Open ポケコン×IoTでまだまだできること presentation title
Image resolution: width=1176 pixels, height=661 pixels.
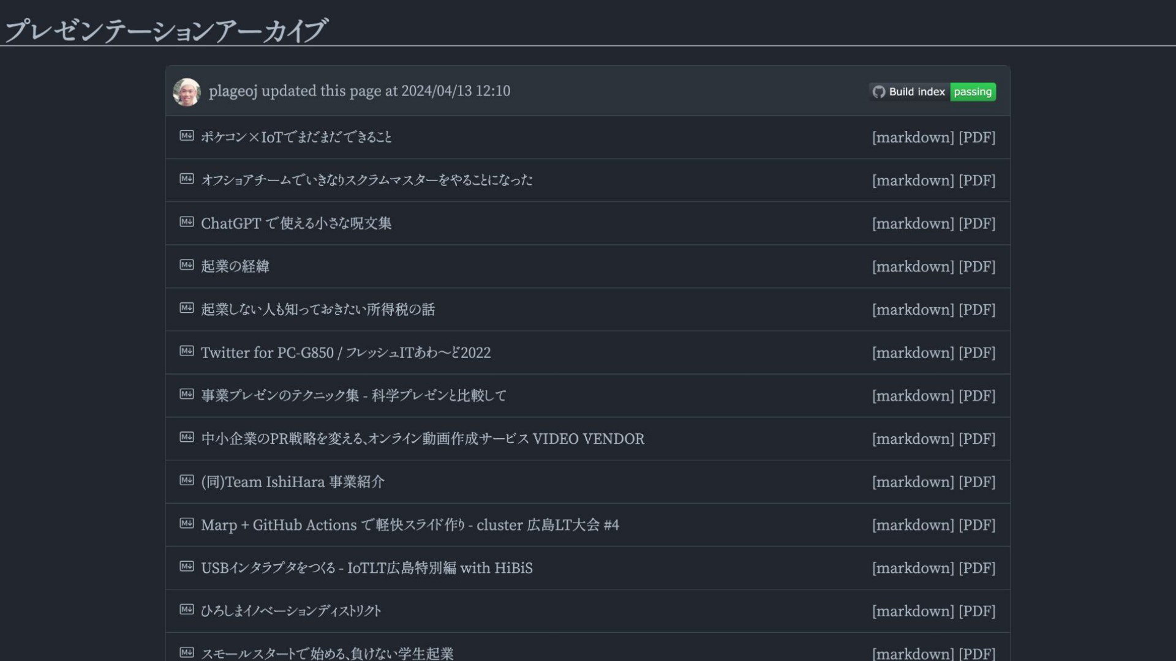click(x=296, y=137)
